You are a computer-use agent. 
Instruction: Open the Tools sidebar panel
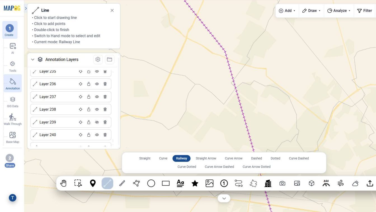(x=13, y=66)
